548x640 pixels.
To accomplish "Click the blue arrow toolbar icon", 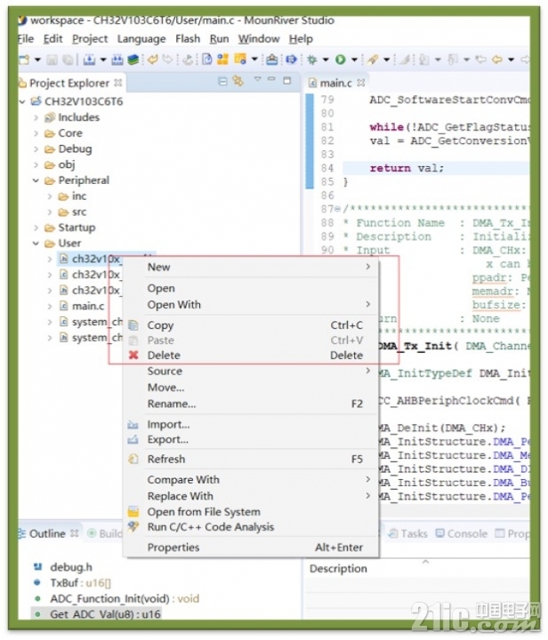I will pyautogui.click(x=291, y=60).
